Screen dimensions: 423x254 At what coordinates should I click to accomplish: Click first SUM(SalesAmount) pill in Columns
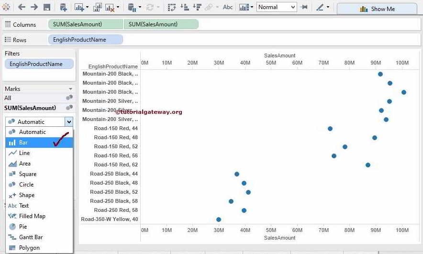[x=86, y=24]
